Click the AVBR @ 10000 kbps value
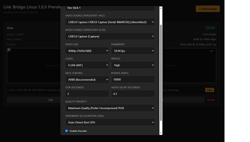 point(205,39)
